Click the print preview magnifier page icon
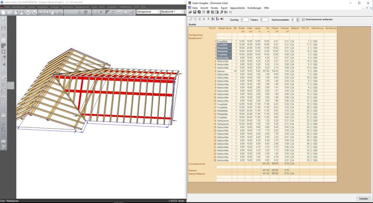Image resolution: width=373 pixels, height=203 pixels. coord(217,12)
